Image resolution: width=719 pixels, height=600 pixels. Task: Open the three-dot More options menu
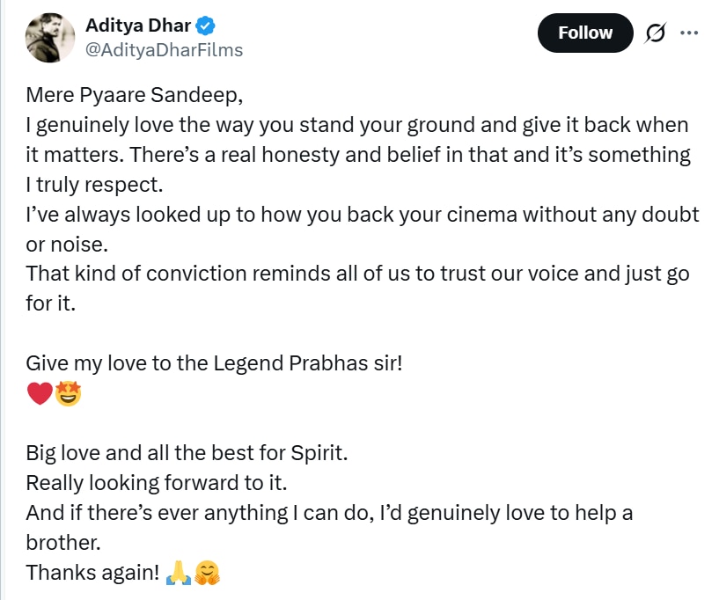tap(689, 33)
